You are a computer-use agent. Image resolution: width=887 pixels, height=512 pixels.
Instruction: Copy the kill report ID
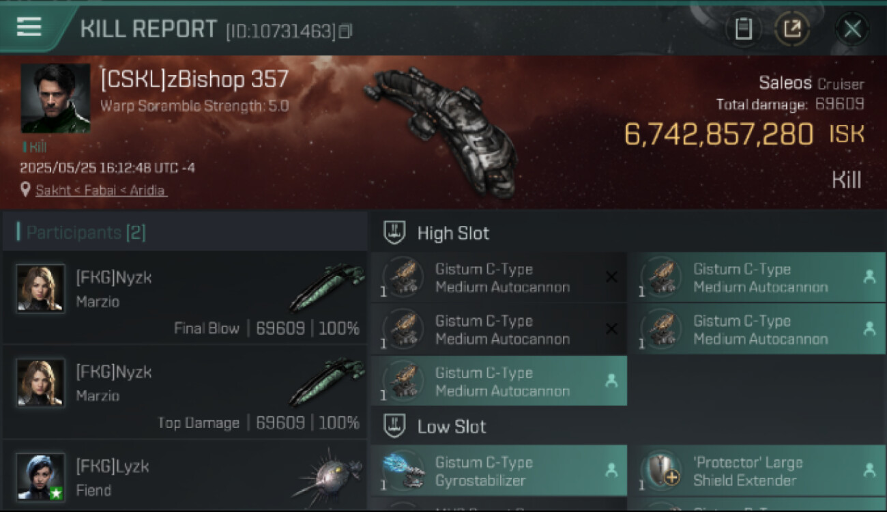345,31
